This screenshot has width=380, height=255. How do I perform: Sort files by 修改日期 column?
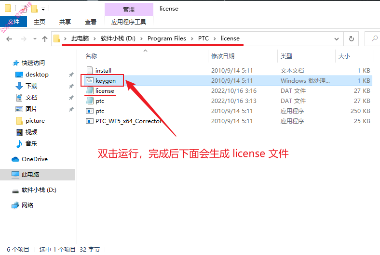(x=223, y=56)
